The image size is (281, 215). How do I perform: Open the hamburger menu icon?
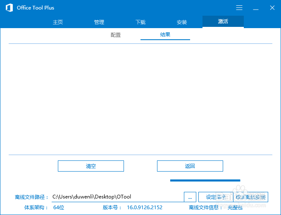tap(239, 8)
